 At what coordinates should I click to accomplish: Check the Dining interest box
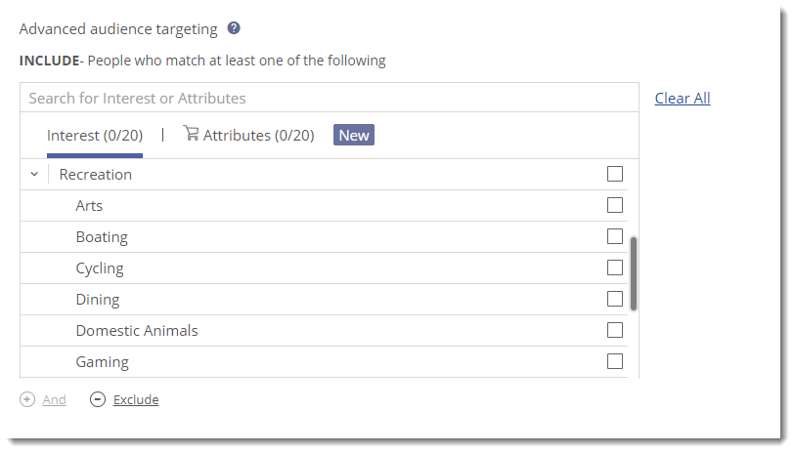pyautogui.click(x=615, y=299)
